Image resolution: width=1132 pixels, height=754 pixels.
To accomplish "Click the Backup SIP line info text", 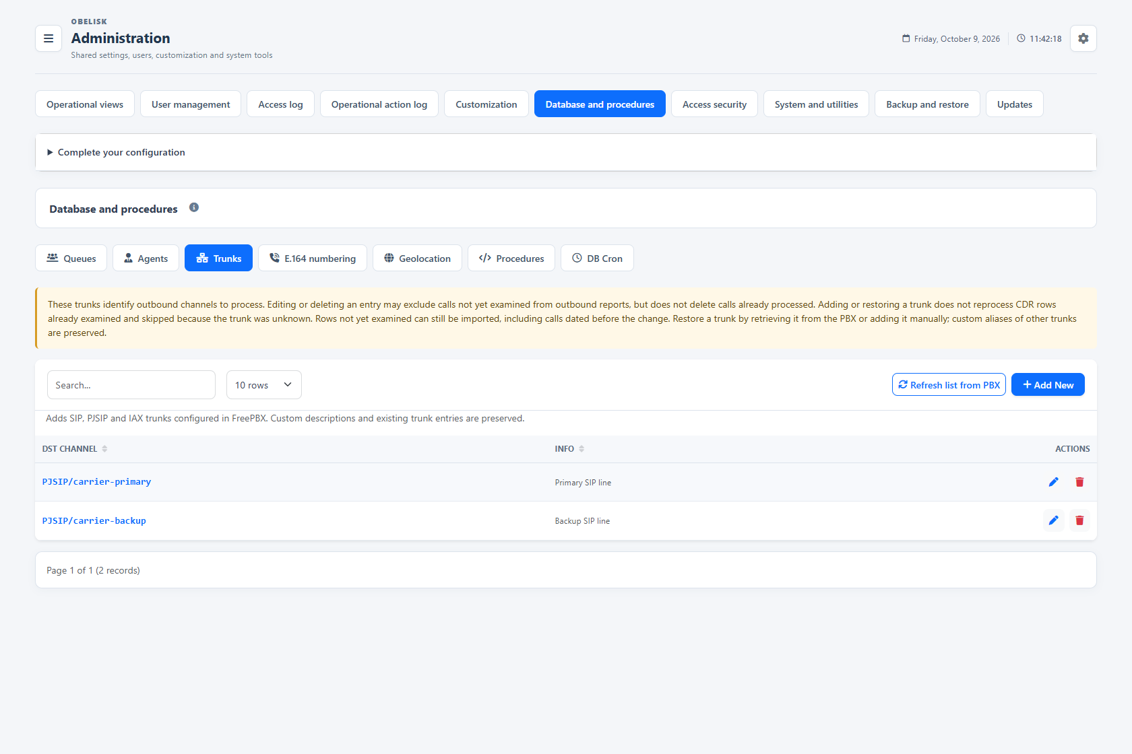I will pos(582,521).
